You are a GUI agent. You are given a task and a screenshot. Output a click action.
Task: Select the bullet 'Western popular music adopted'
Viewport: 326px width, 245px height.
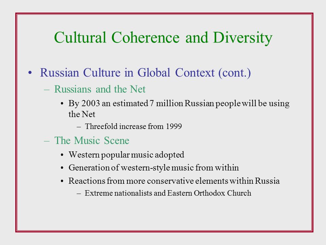126,155
